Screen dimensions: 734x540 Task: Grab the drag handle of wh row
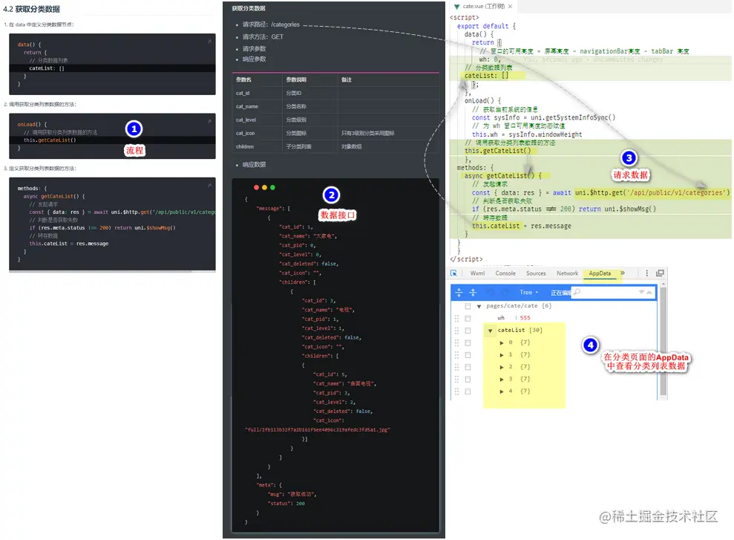click(x=456, y=318)
